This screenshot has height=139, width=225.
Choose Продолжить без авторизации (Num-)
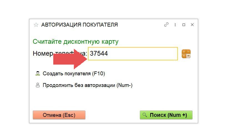(87, 85)
